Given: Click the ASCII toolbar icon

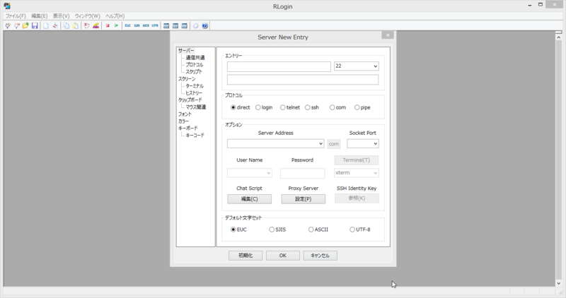Looking at the screenshot, I should pos(146,25).
